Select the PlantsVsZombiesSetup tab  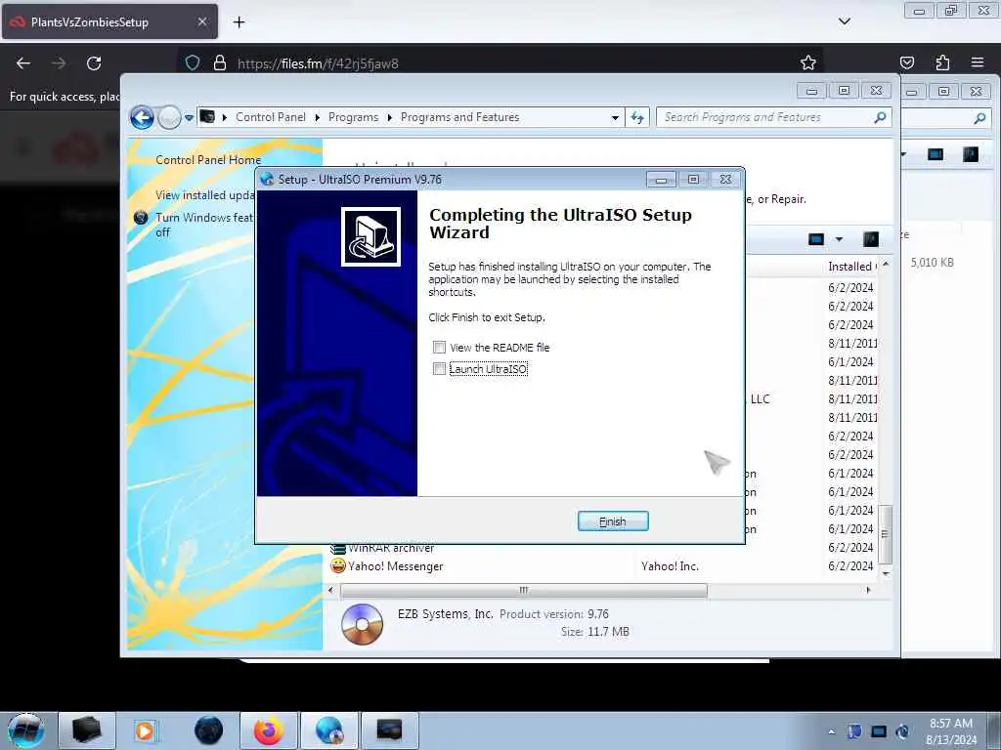pyautogui.click(x=109, y=21)
